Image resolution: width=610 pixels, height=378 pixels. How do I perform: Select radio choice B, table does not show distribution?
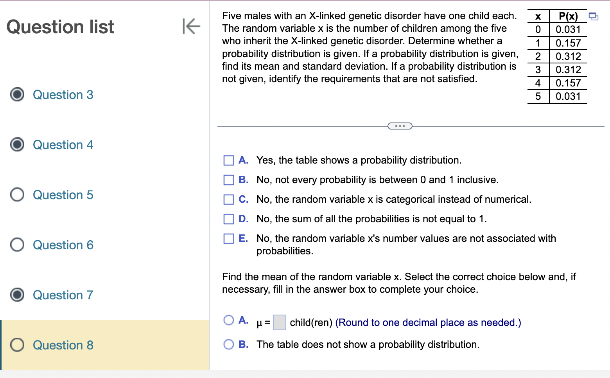pyautogui.click(x=229, y=344)
